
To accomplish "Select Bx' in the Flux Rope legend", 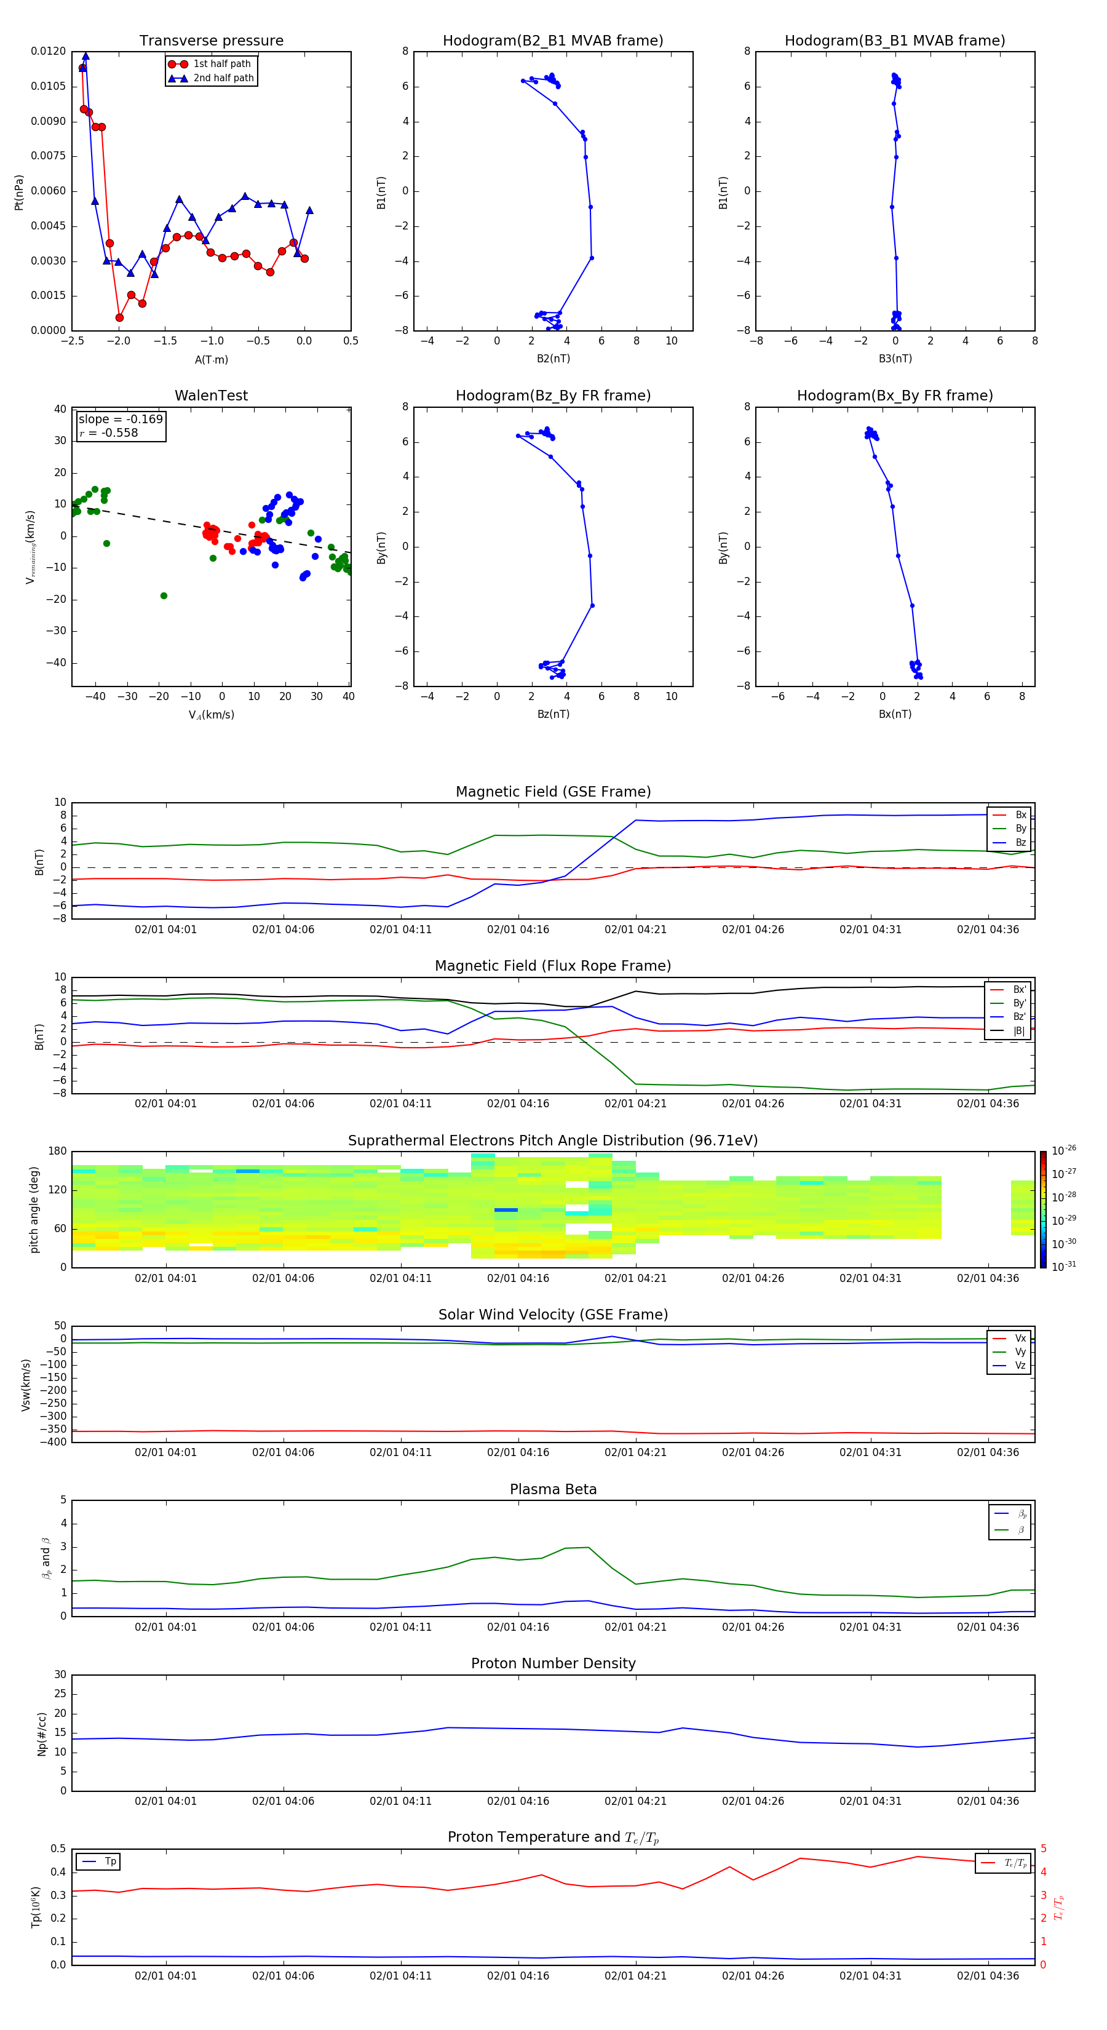I will 1009,990.
